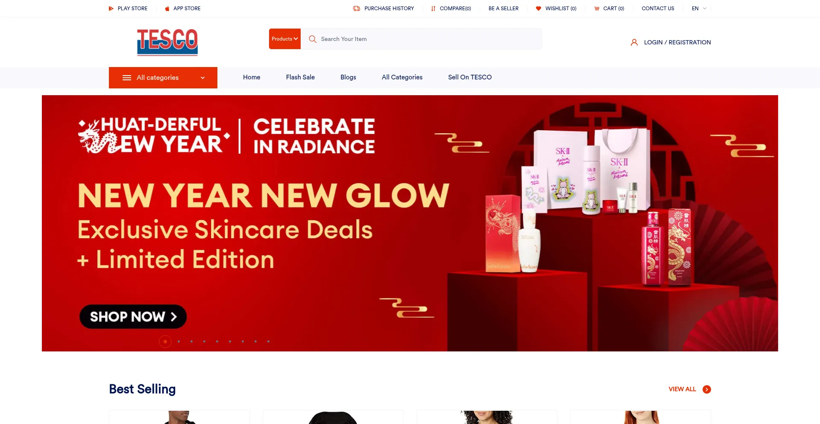Click the App Store apple icon
Screen dimensions: 820x424
pos(167,9)
